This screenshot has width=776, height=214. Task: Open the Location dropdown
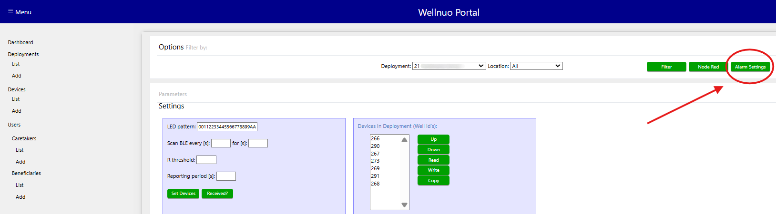(536, 66)
